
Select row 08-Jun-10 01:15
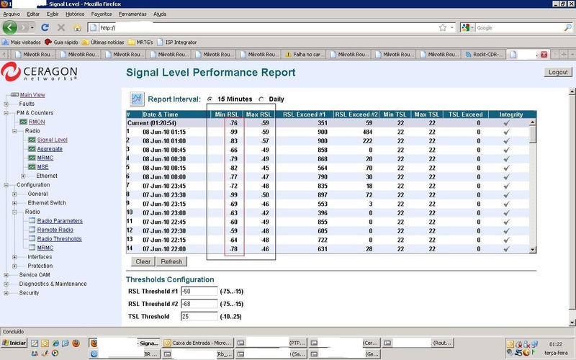click(x=328, y=132)
